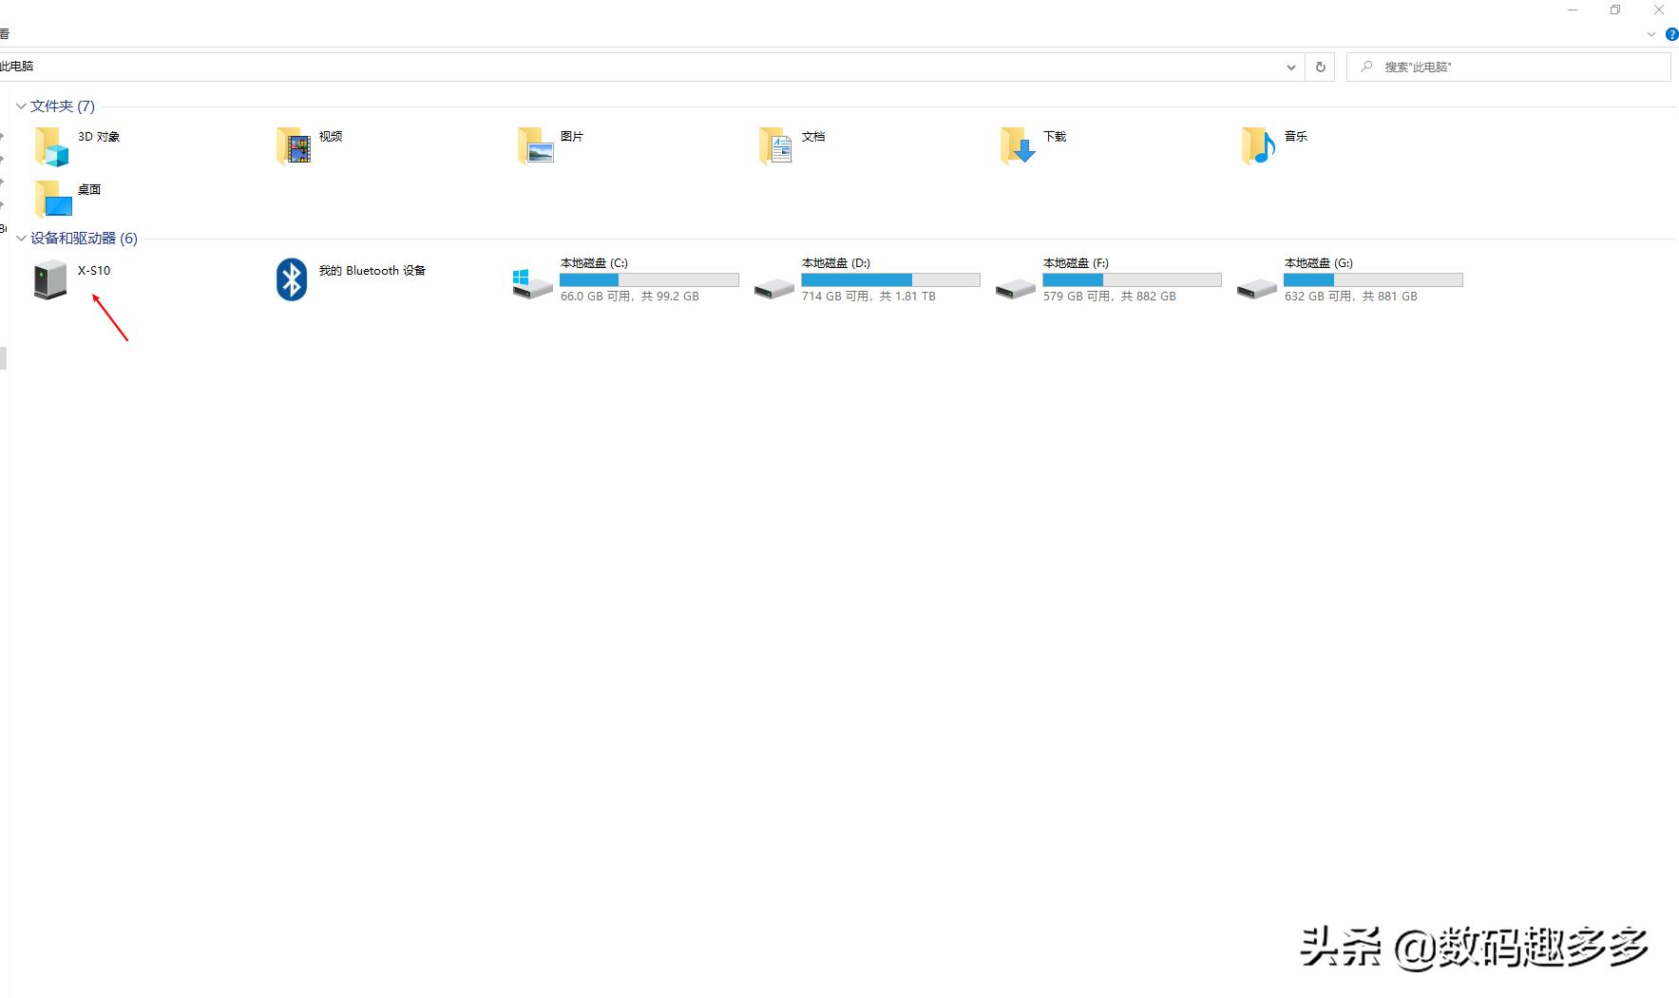Click the search magnifier icon

coord(1366,67)
